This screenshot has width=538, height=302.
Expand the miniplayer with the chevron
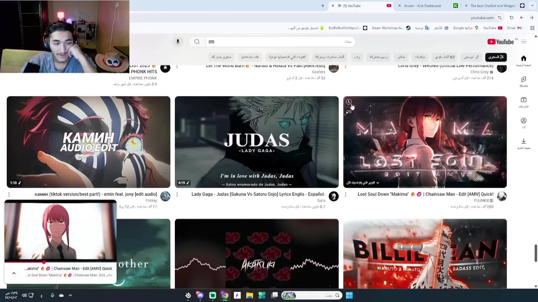(x=14, y=273)
